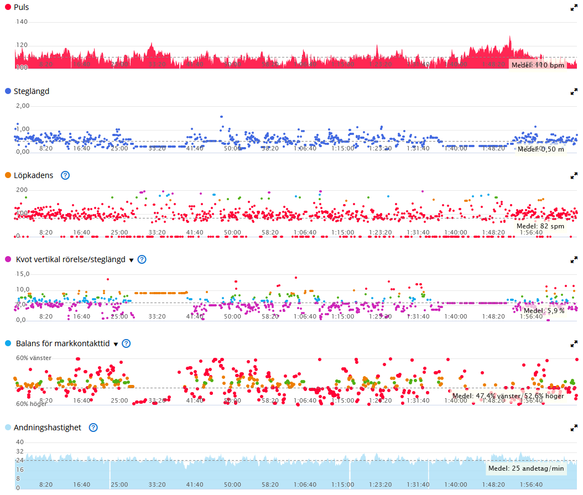The height and width of the screenshot is (495, 583).
Task: Open dropdown next to Kvot vertikal rörelse/steglängd
Action: tap(131, 260)
